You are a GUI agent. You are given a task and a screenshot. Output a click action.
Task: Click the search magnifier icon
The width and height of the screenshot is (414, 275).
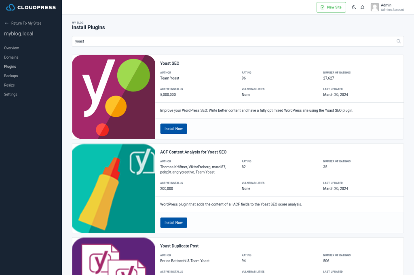pos(399,41)
